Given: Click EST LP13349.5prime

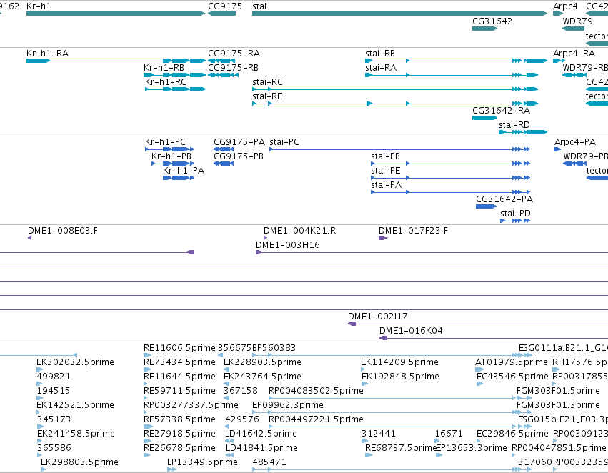Looking at the screenshot, I should [x=171, y=469].
